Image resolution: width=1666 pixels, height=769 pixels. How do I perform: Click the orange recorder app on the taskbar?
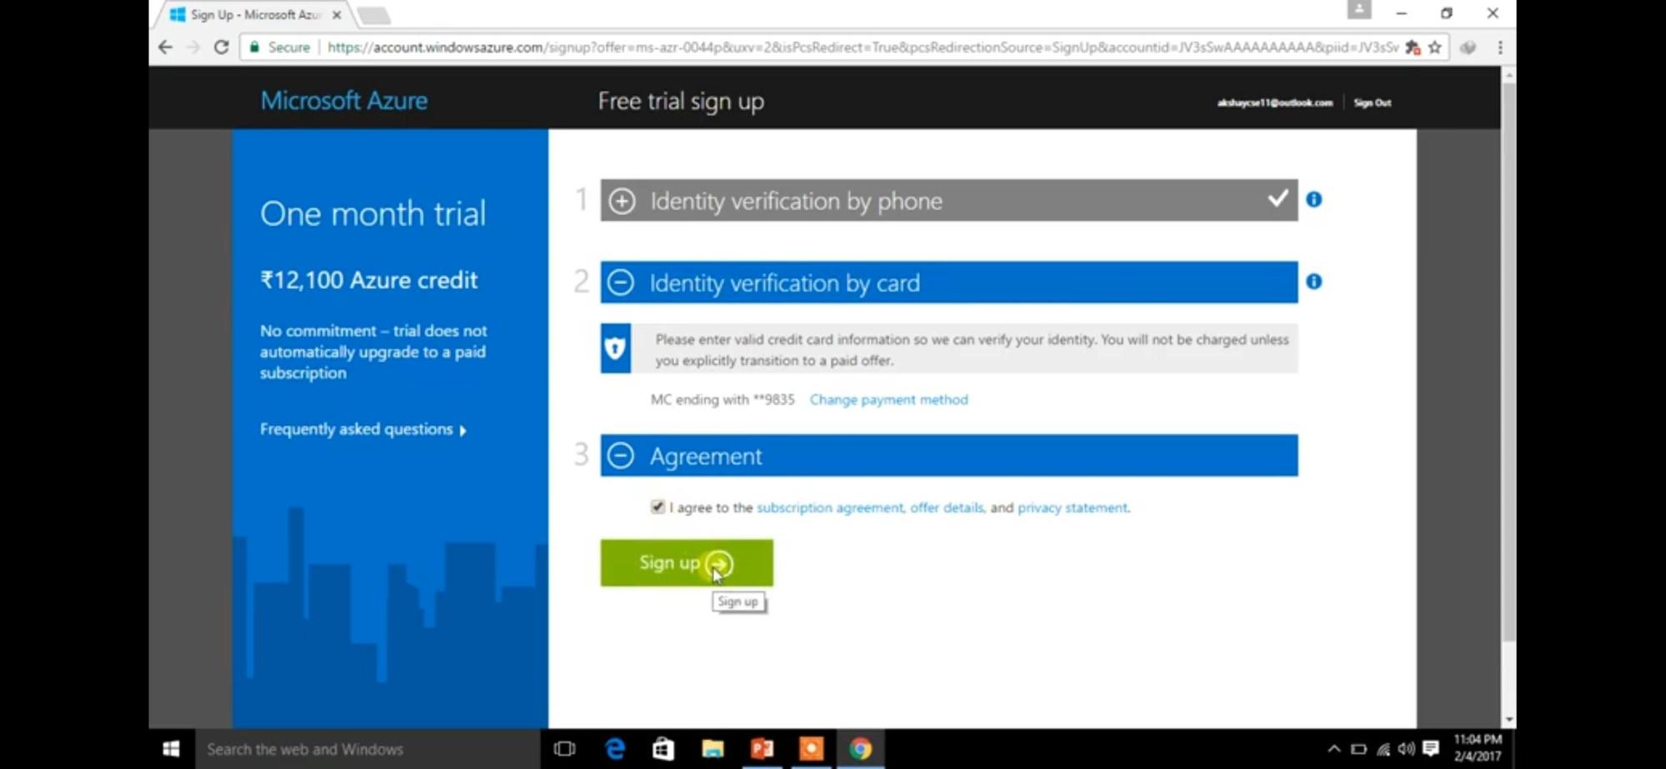click(811, 749)
